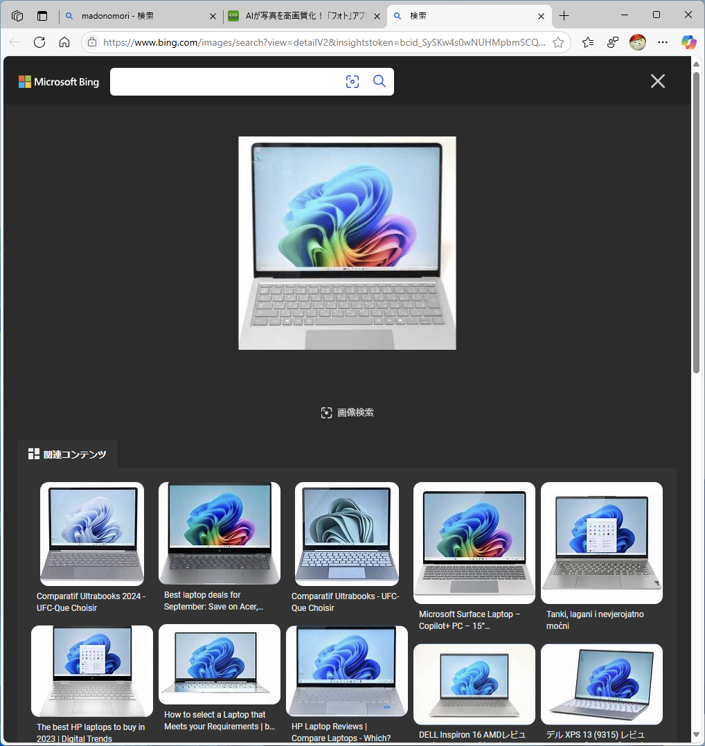Screen dimensions: 705x746
Task: Click the browser workspaces icon
Action: point(17,16)
